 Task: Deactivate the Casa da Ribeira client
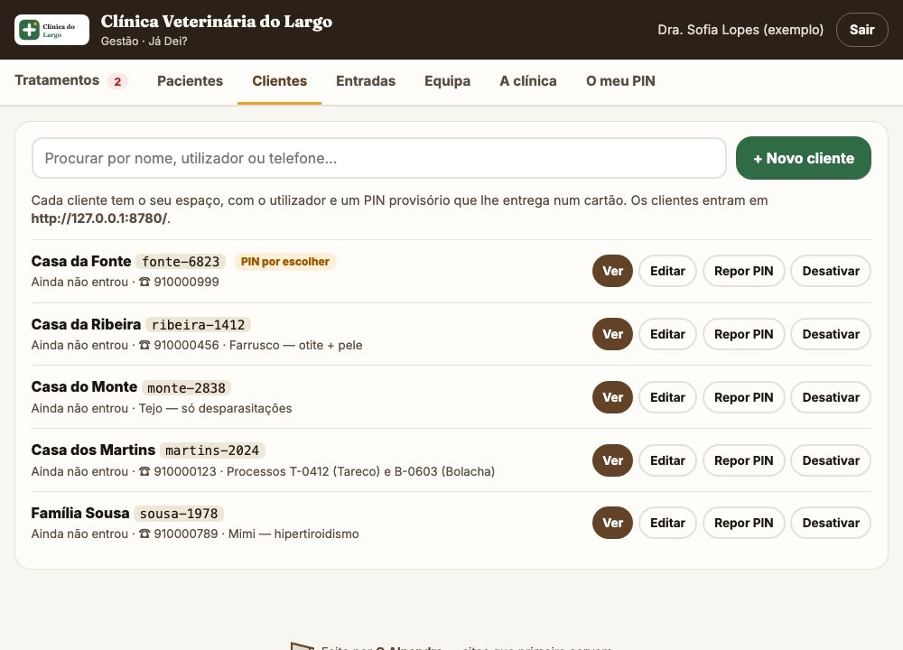pyautogui.click(x=831, y=335)
